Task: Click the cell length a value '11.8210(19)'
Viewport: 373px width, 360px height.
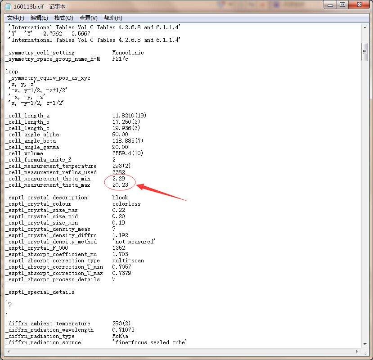Action: (x=129, y=115)
